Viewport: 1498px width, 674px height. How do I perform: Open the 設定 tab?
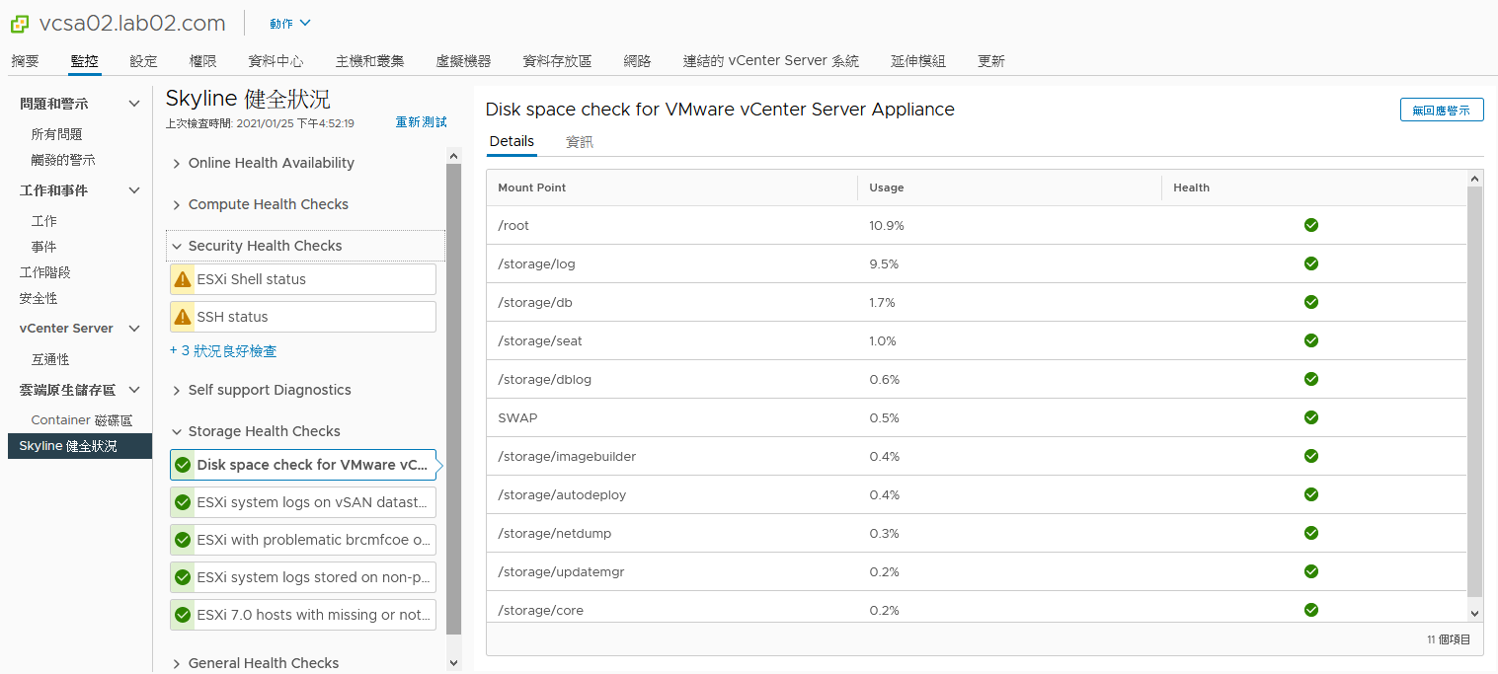[x=143, y=61]
